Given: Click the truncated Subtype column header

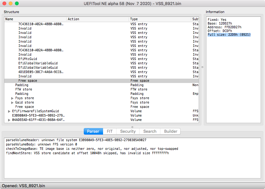Looking at the screenshot, I should click(x=195, y=19).
